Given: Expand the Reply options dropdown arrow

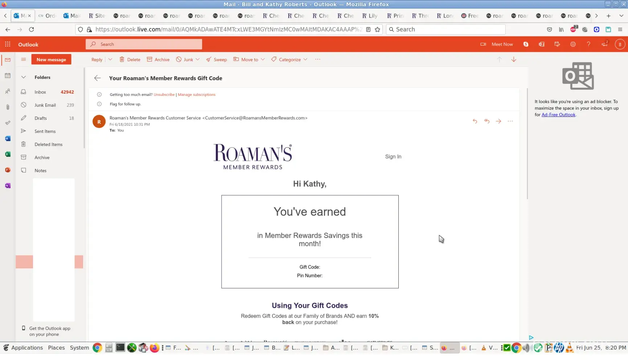Looking at the screenshot, I should (x=110, y=60).
